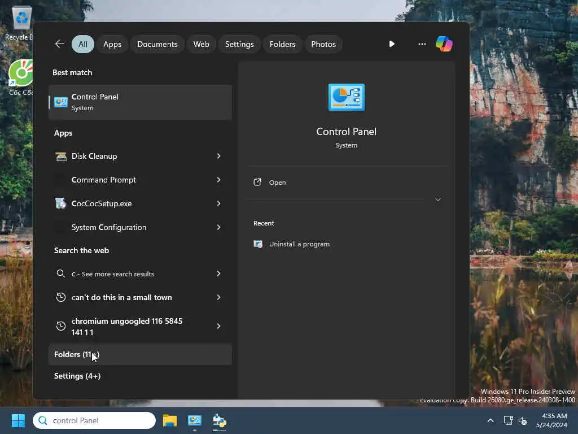This screenshot has height=434, width=578.
Task: Expand chromium ungoogled search arrow
Action: point(218,326)
